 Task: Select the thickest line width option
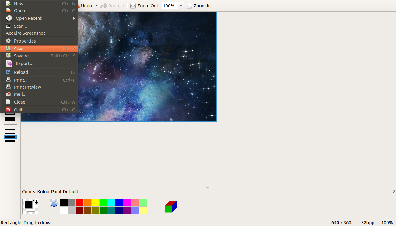tap(10, 141)
